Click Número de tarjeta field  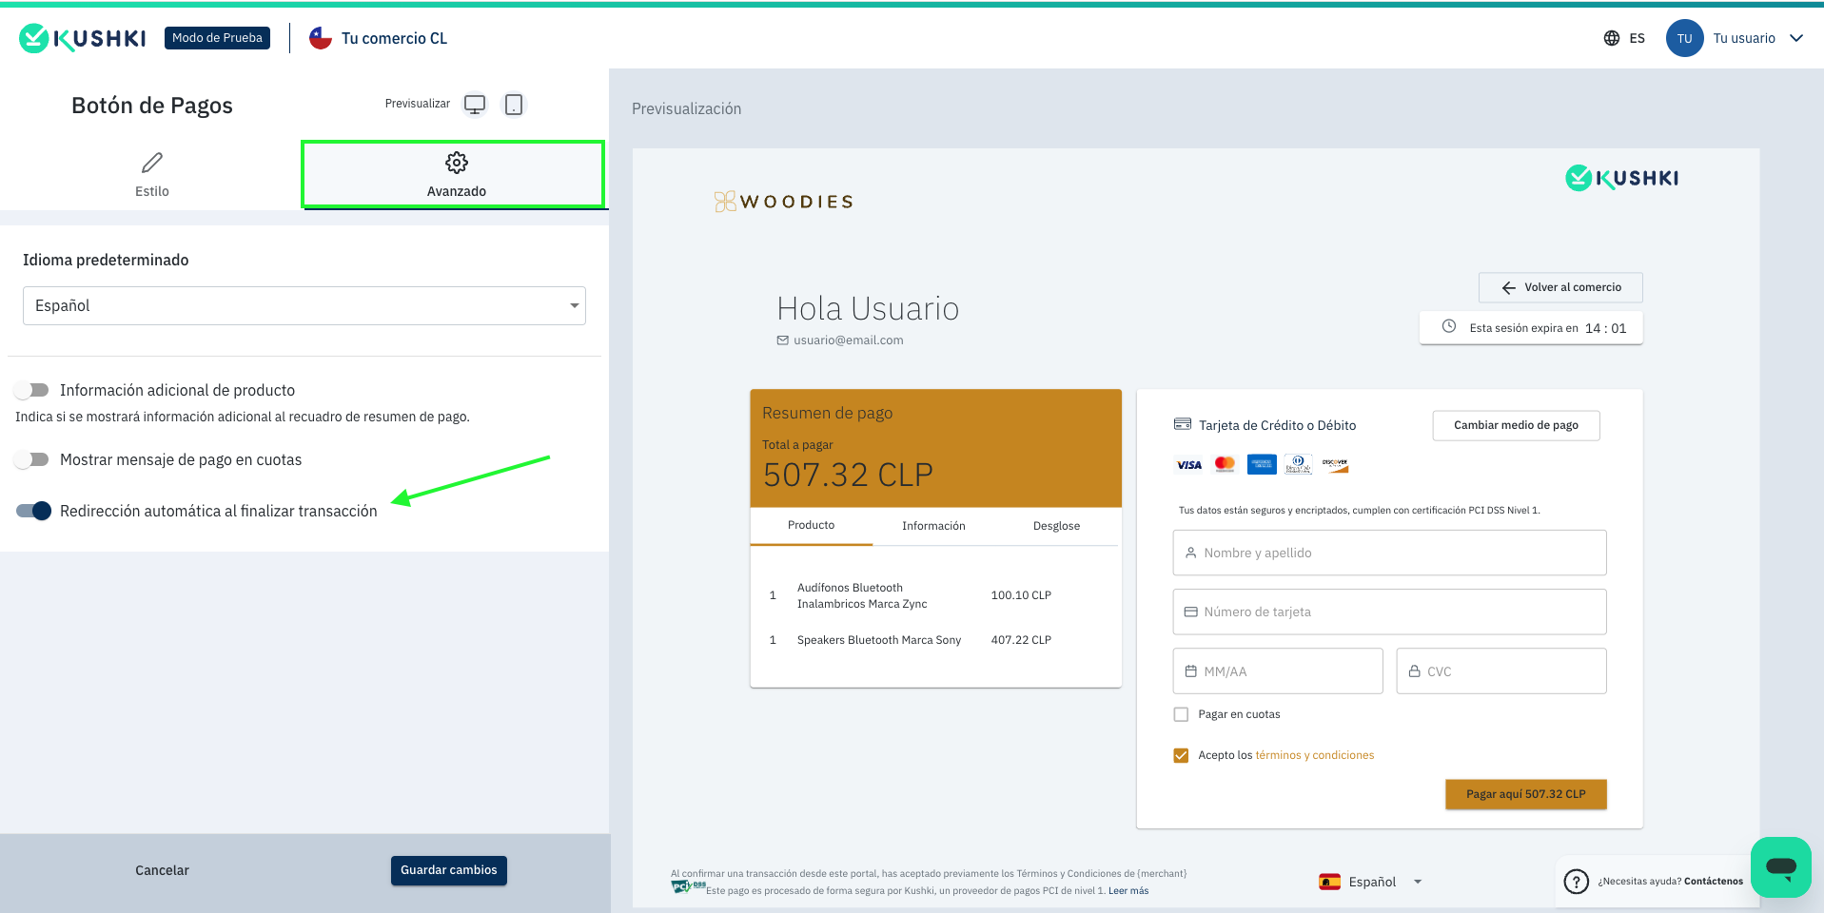pyautogui.click(x=1389, y=612)
